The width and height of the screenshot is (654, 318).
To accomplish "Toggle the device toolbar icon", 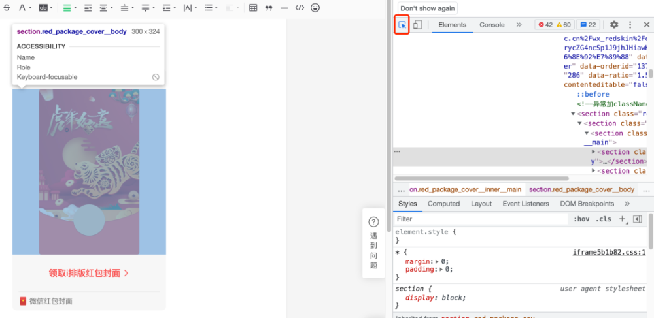I will (x=417, y=25).
